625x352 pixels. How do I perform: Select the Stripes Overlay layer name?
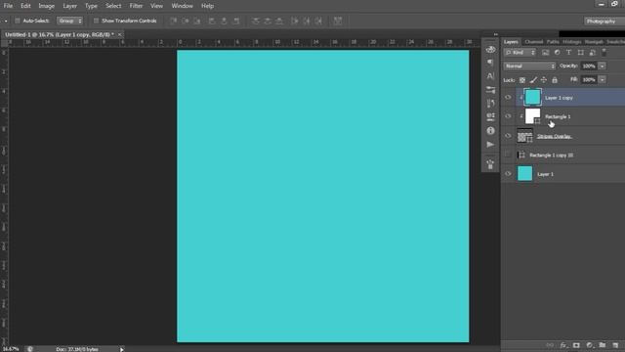pos(554,137)
